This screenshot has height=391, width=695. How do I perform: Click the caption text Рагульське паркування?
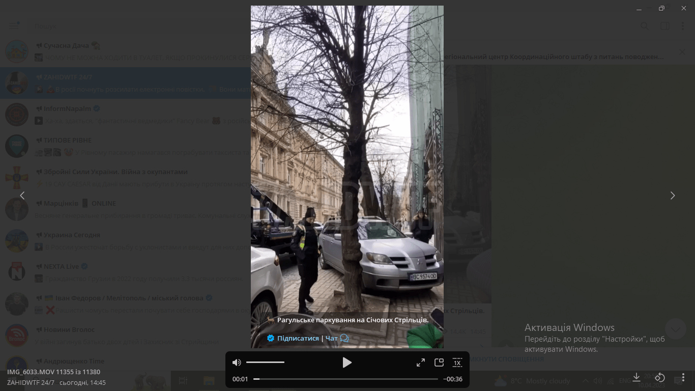click(353, 320)
